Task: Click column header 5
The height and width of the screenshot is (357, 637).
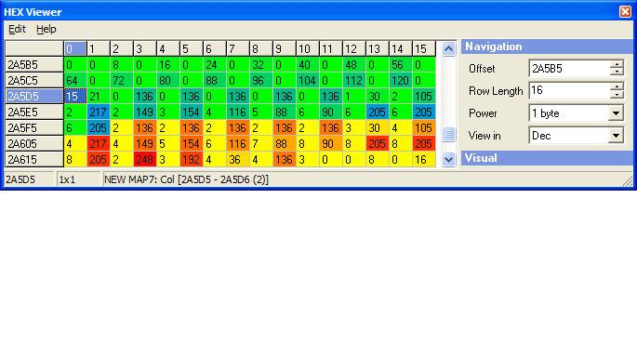Action: tap(191, 48)
